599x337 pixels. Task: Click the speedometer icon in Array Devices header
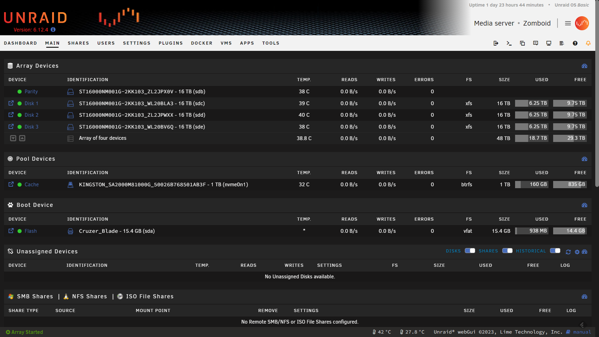pos(585,66)
